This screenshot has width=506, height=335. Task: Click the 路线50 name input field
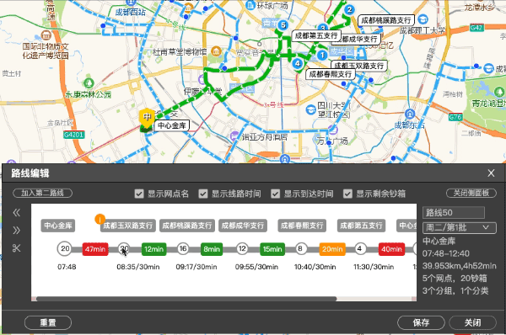pyautogui.click(x=454, y=213)
